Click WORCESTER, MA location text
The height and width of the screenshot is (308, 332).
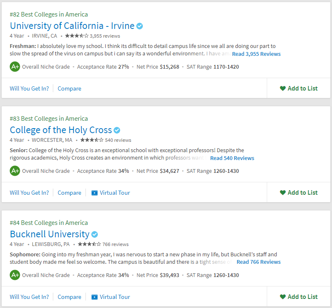tap(52, 140)
